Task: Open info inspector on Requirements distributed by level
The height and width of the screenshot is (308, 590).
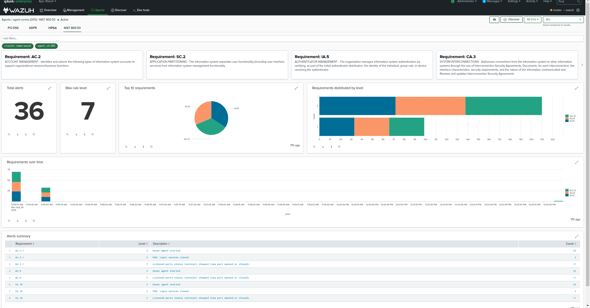Action: (x=331, y=147)
